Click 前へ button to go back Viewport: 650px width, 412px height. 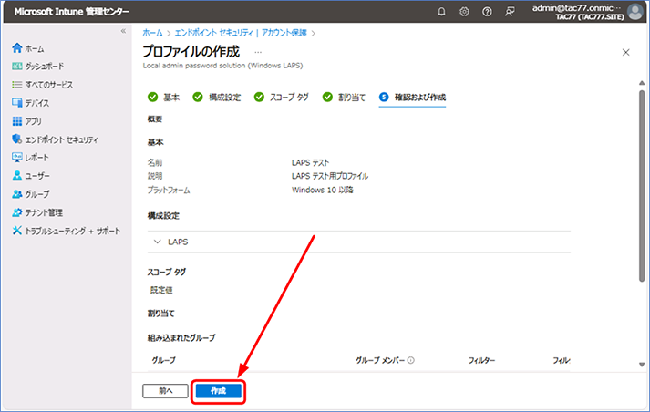click(165, 391)
